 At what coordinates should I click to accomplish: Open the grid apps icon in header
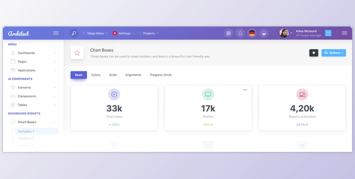coord(229,33)
